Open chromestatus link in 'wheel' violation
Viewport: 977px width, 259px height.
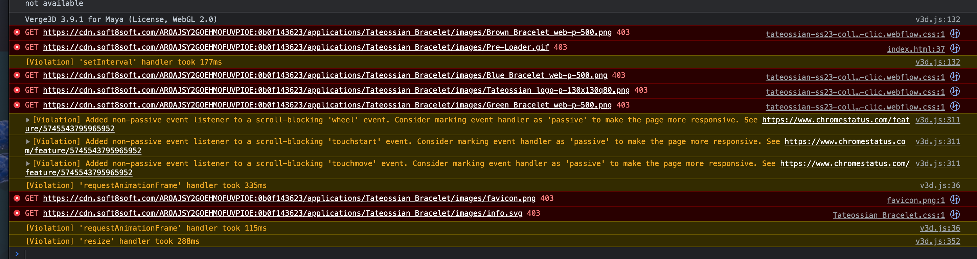tap(836, 120)
